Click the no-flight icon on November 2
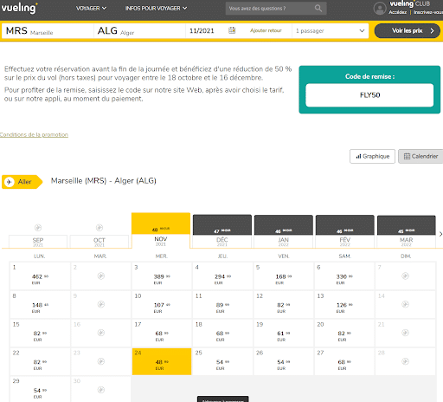This screenshot has width=443, height=402. (101, 276)
